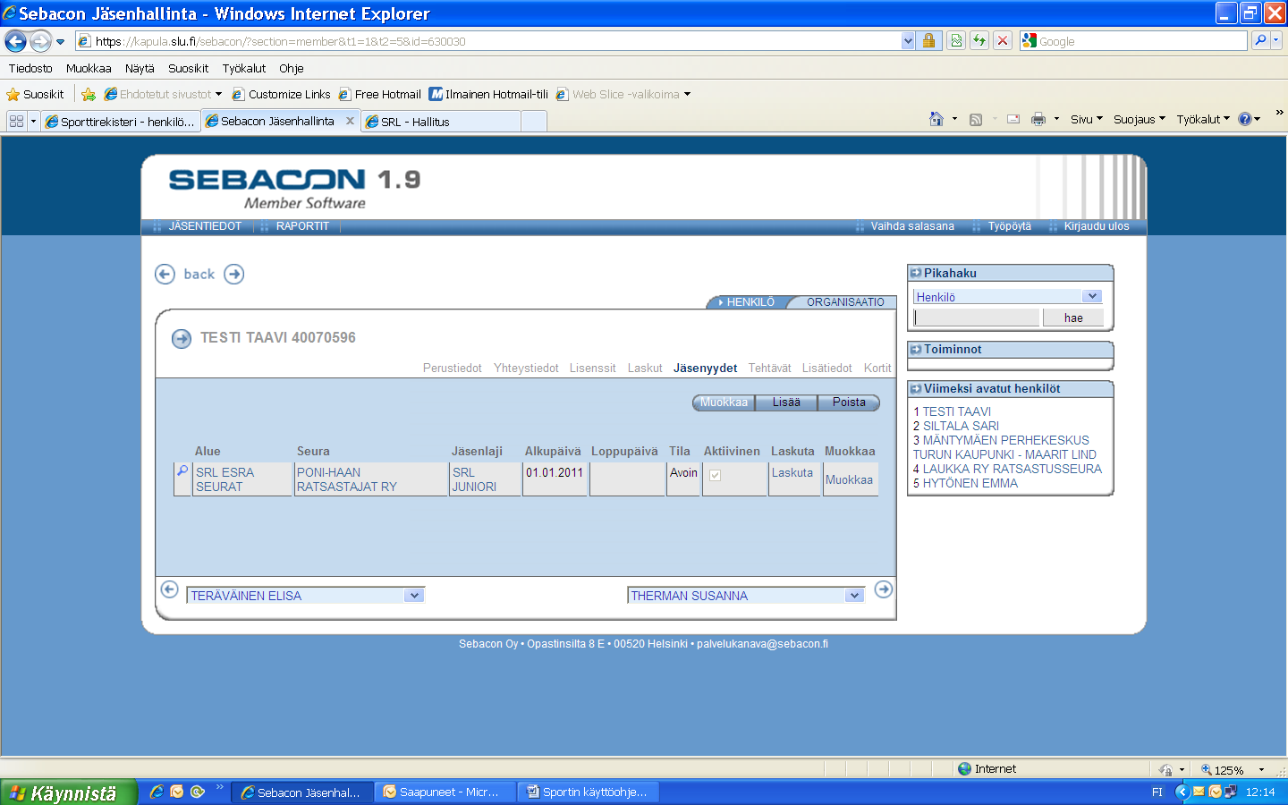Image resolution: width=1288 pixels, height=805 pixels.
Task: Open the Quick Tabs view icon
Action: coord(16,121)
